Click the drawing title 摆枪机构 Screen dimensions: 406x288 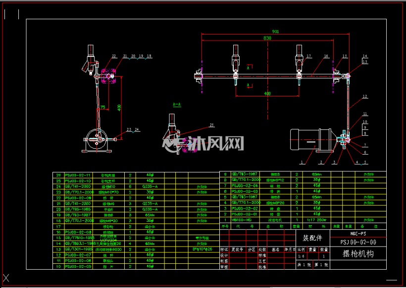click(358, 253)
